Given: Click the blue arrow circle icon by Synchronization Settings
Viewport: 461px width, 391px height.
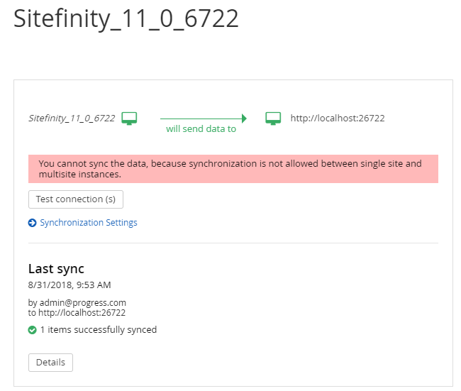Looking at the screenshot, I should coord(33,223).
